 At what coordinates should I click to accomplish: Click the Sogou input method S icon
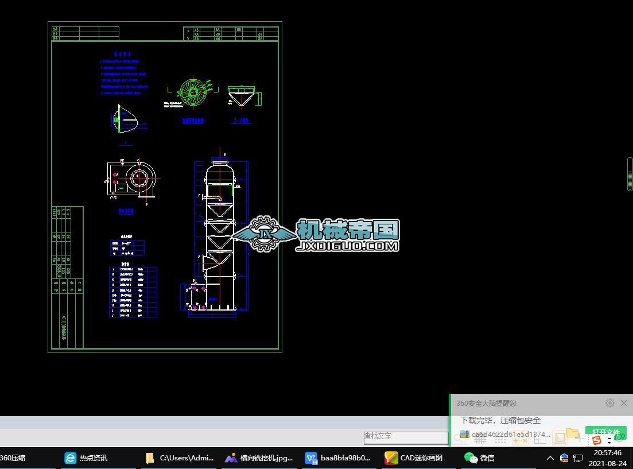click(597, 440)
